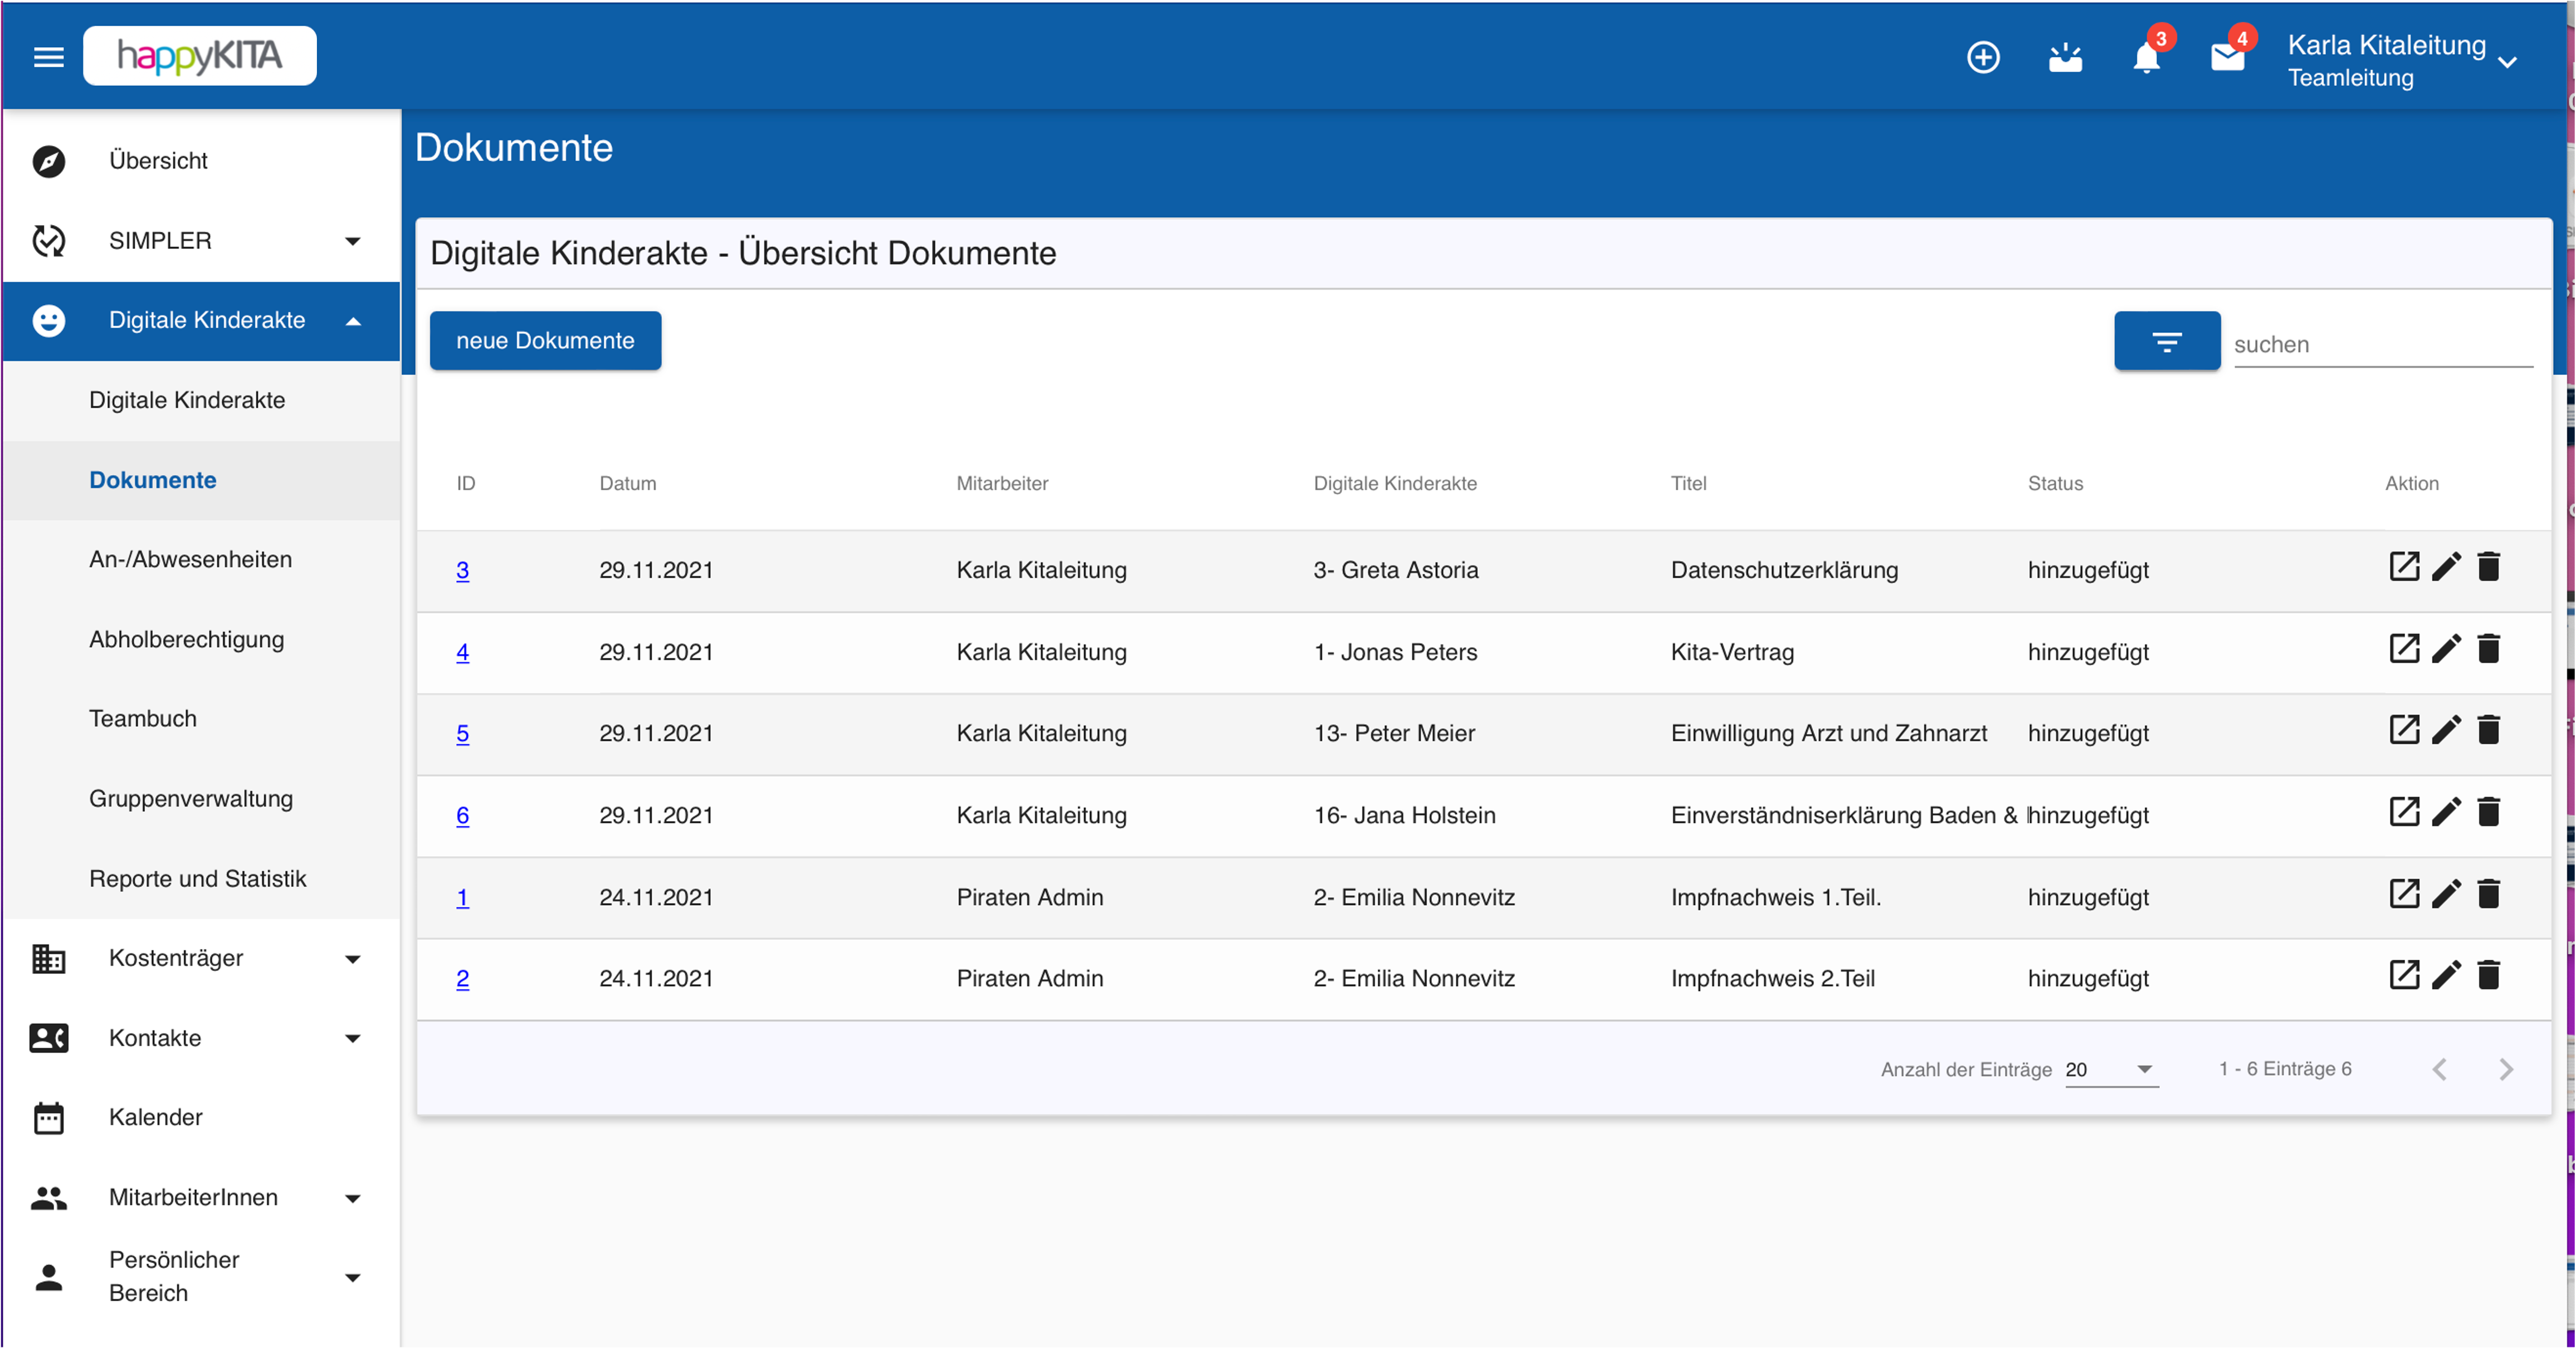Image resolution: width=2576 pixels, height=1348 pixels.
Task: Sort by Titel column header
Action: 1688,484
